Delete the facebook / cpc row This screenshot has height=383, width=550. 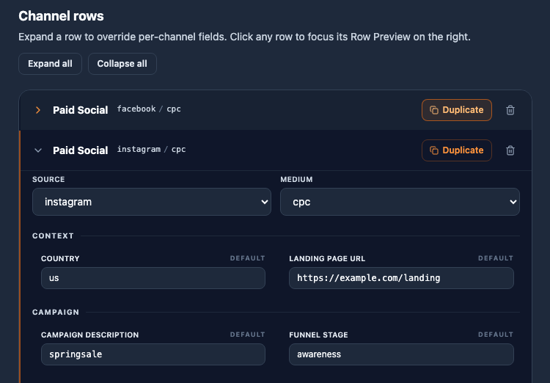[x=510, y=110]
